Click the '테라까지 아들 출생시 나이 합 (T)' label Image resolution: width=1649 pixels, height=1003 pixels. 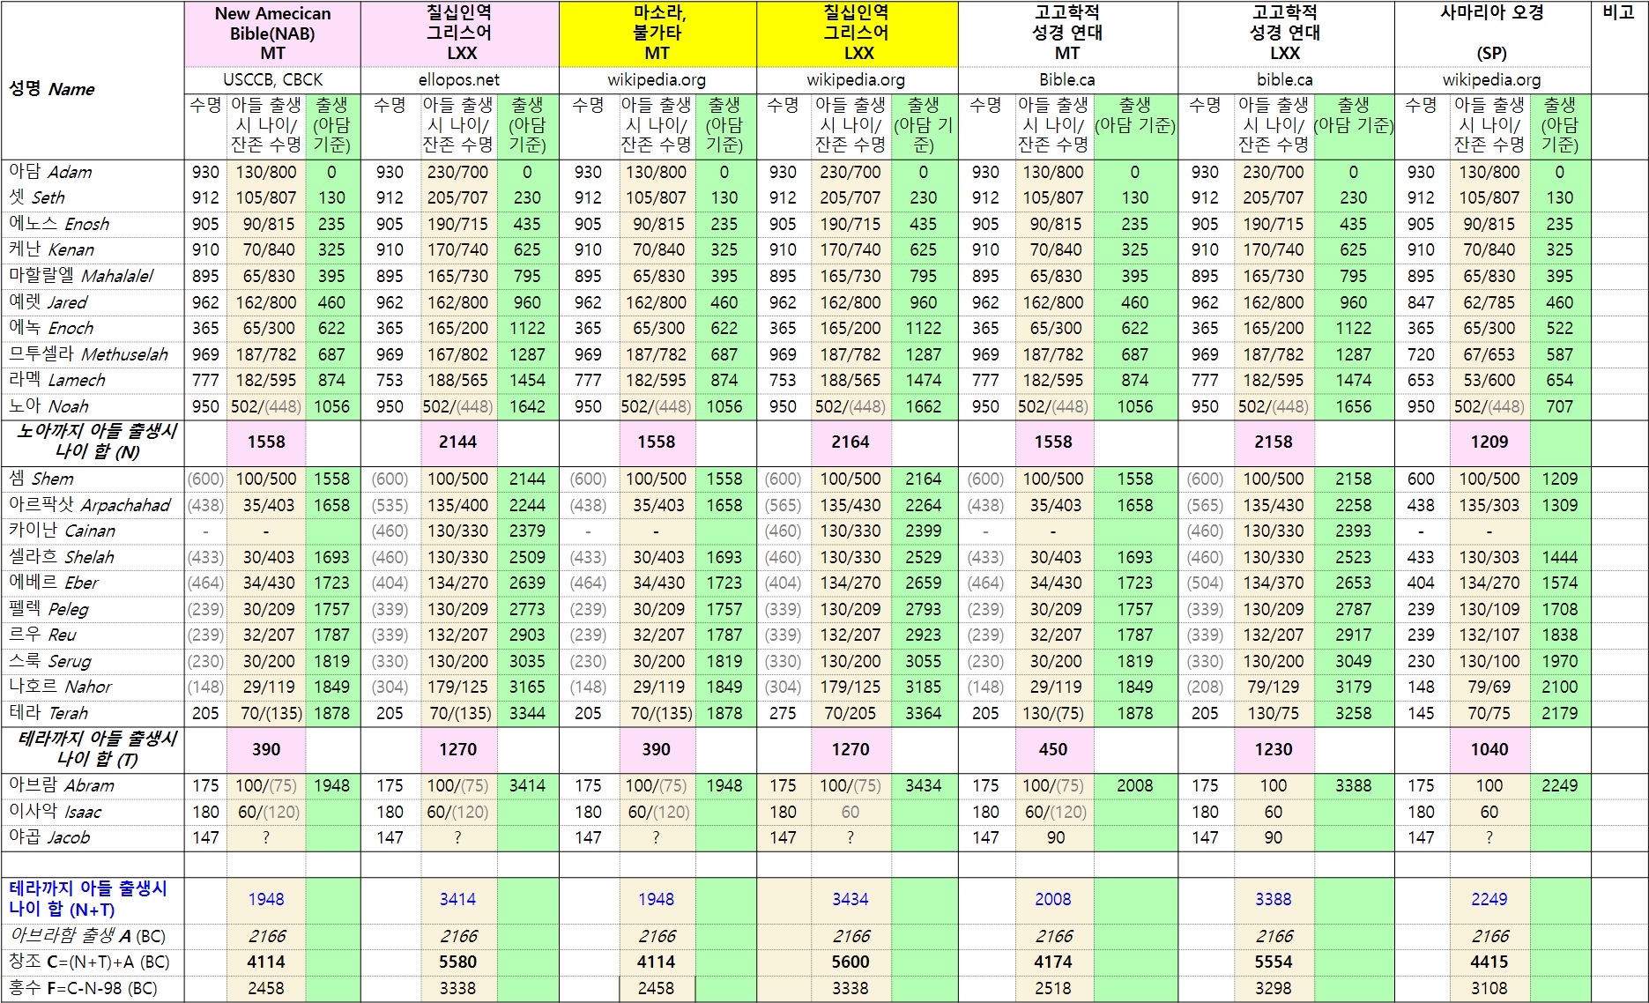(x=97, y=749)
